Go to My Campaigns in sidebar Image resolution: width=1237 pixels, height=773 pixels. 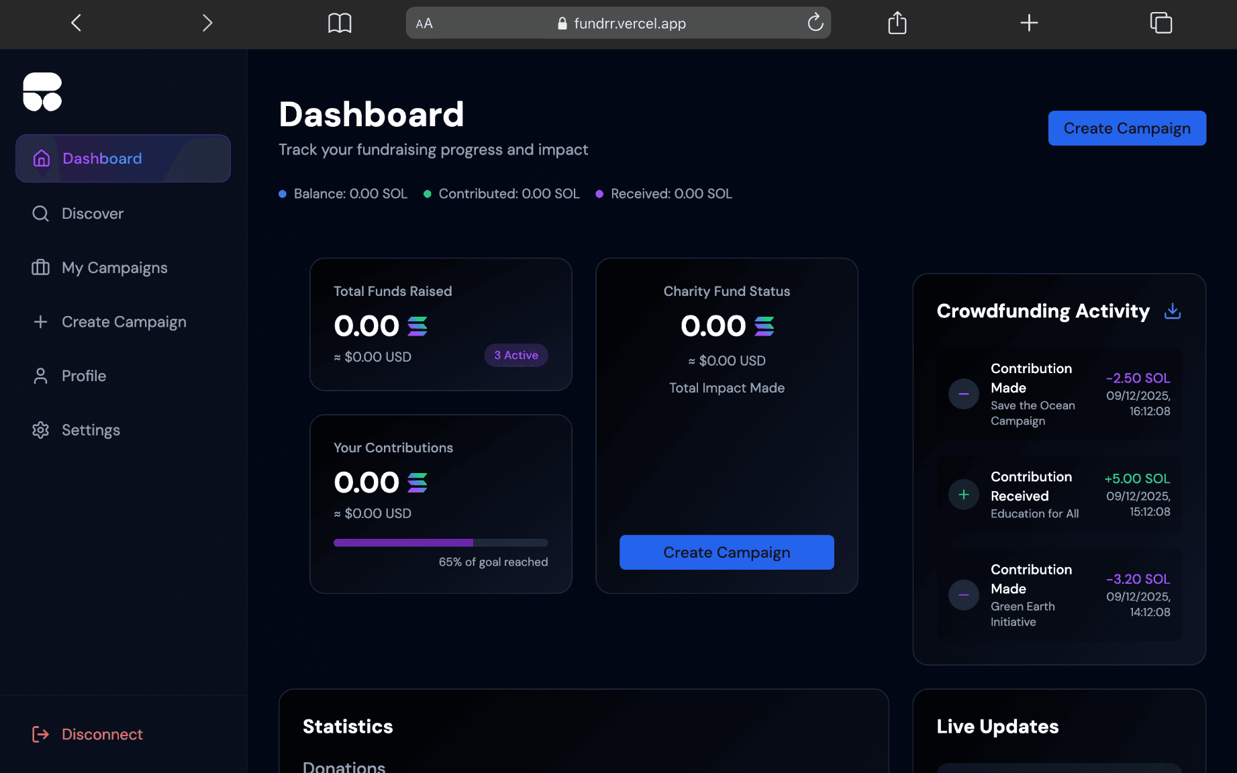pos(114,268)
